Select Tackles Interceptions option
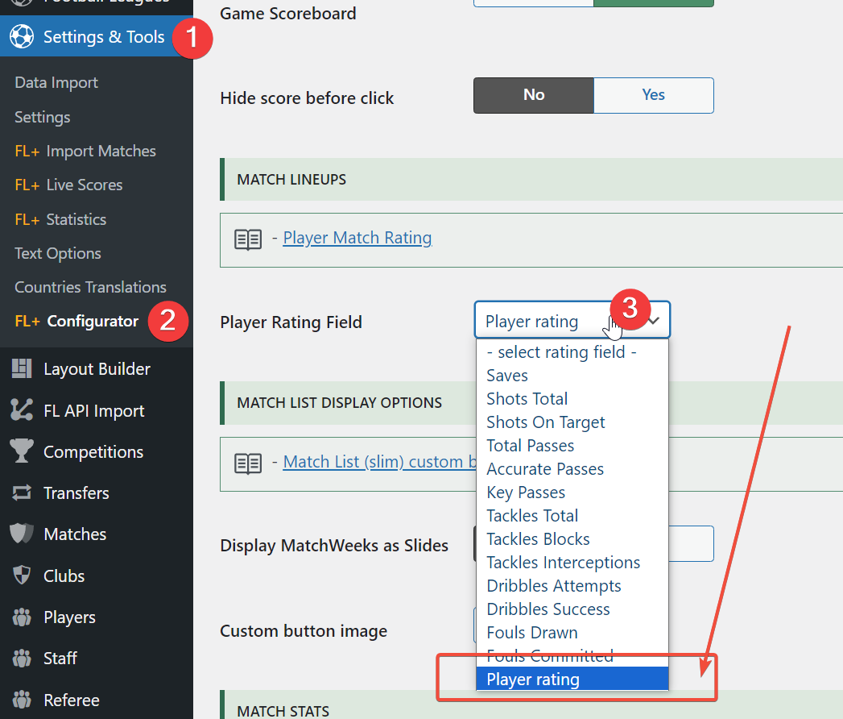 572,563
